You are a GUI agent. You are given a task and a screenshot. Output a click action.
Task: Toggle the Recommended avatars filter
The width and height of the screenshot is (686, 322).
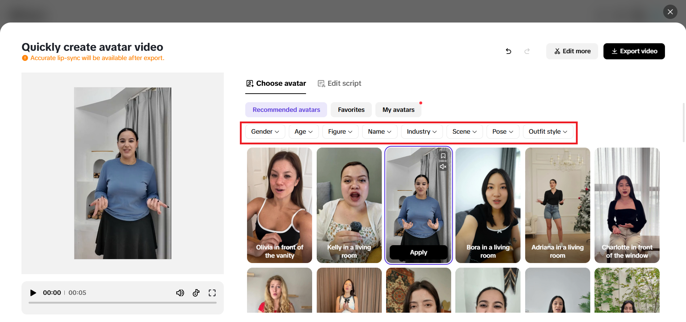tap(286, 109)
